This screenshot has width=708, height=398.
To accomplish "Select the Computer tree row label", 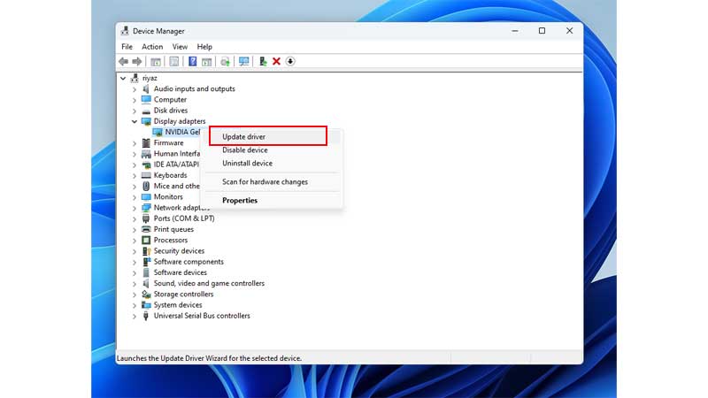I will click(170, 100).
